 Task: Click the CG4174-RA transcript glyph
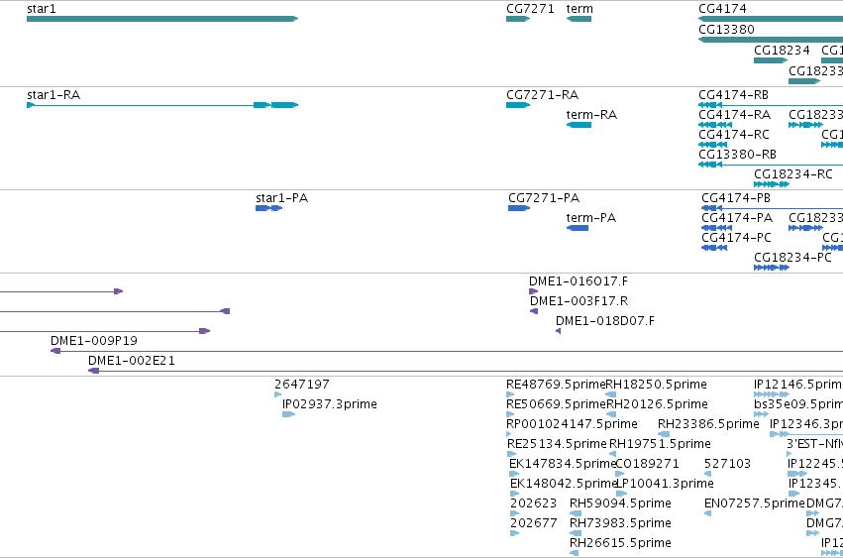tap(715, 125)
